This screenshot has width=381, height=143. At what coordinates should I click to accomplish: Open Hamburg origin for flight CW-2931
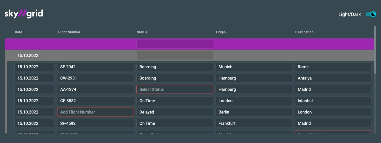(254, 78)
